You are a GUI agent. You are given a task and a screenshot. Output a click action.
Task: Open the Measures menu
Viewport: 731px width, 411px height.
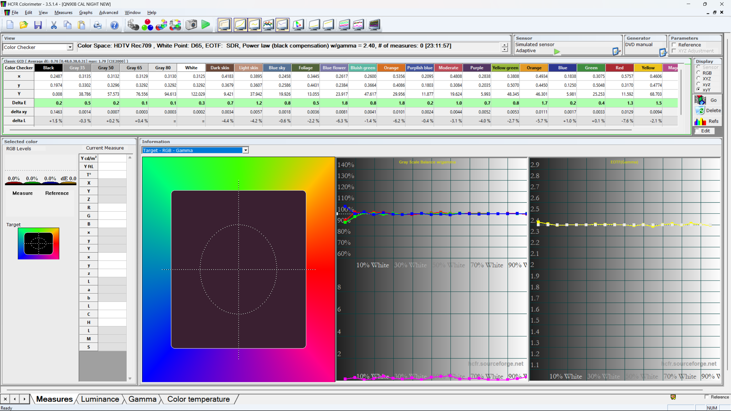pos(63,13)
